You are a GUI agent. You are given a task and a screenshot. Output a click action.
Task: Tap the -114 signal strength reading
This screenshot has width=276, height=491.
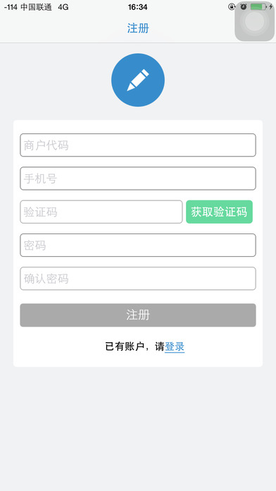[11, 7]
